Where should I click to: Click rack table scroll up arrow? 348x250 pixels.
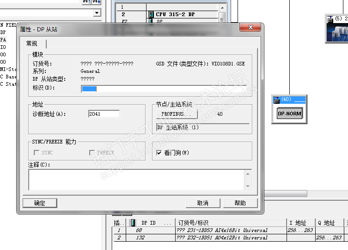pos(222,8)
